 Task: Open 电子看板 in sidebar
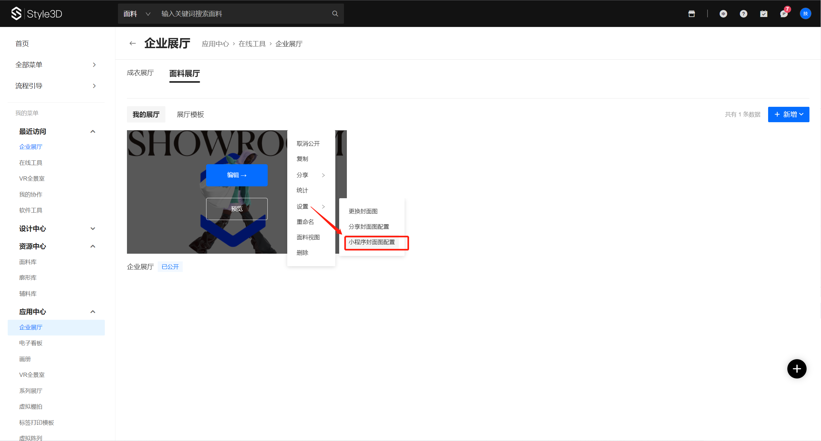click(31, 343)
